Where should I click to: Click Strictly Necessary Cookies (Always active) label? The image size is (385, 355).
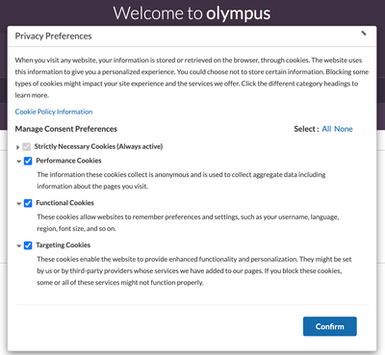[x=98, y=146]
